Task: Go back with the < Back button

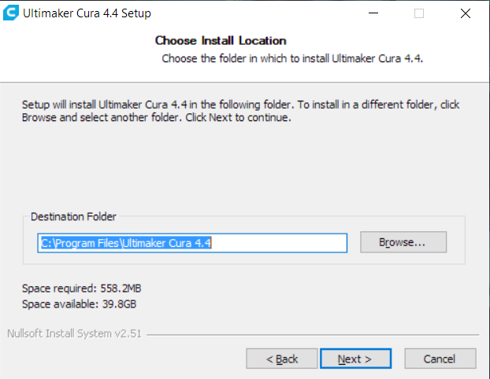Action: click(x=282, y=359)
